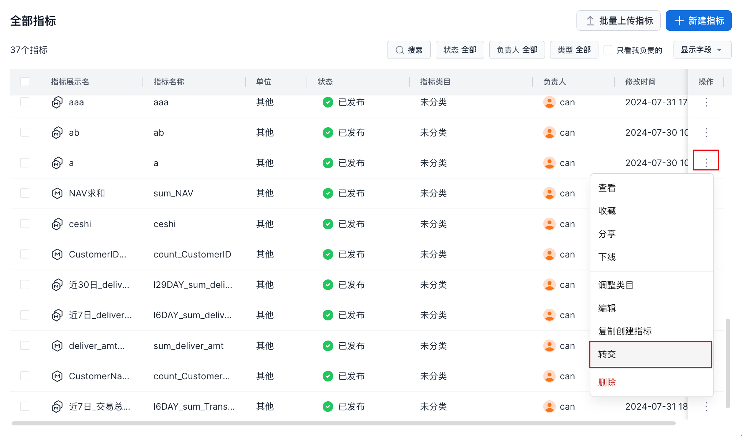Click the 新建指标 button

pos(698,21)
